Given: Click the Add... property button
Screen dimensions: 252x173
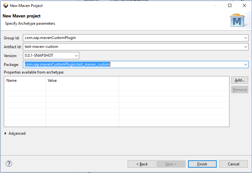Looking at the screenshot, I should click(x=240, y=80).
